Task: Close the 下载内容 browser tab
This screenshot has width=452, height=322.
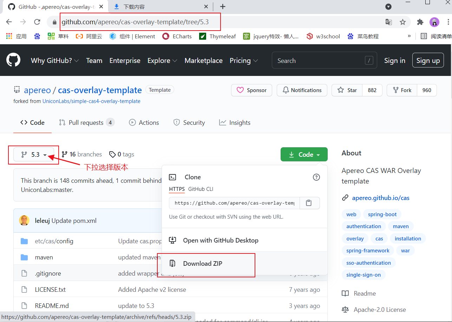Action: click(x=207, y=7)
